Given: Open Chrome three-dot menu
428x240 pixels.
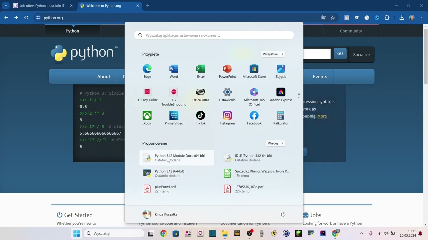Looking at the screenshot, I should [422, 18].
